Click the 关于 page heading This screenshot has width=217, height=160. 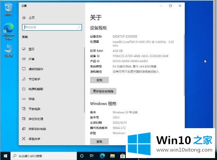coord(96,17)
